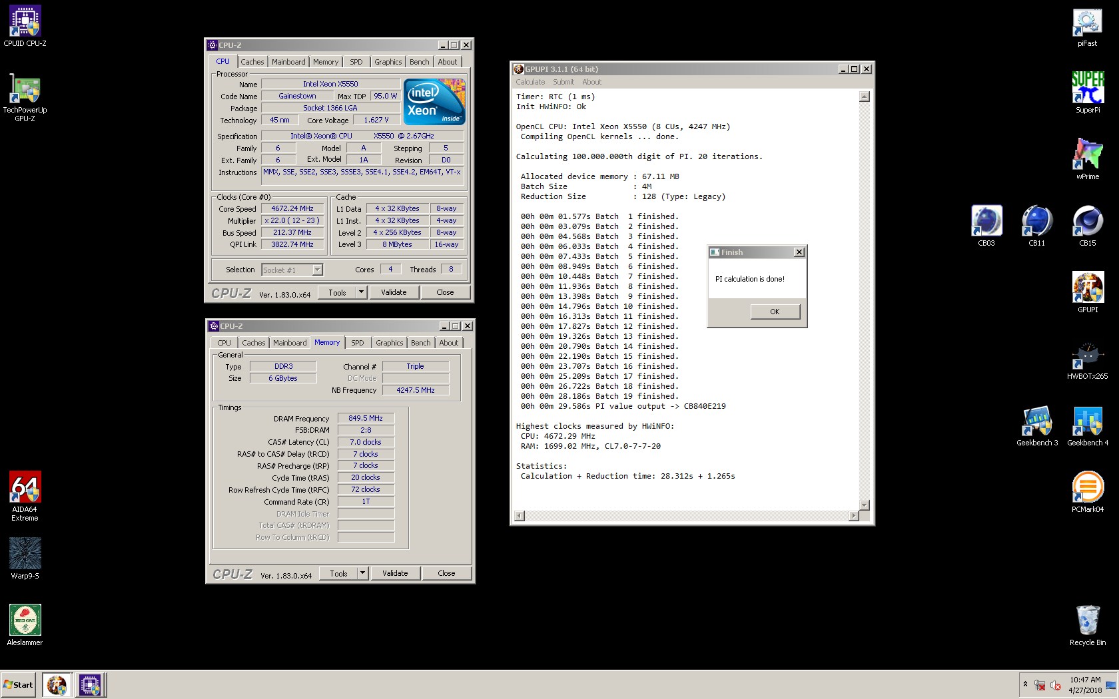Launch Geekbench 3 from the desktop
The image size is (1119, 699).
tap(1036, 426)
